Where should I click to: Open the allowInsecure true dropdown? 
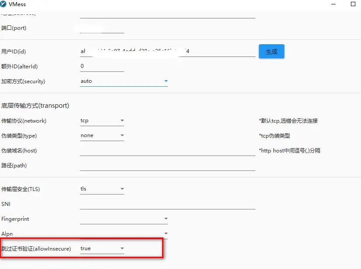pos(102,248)
